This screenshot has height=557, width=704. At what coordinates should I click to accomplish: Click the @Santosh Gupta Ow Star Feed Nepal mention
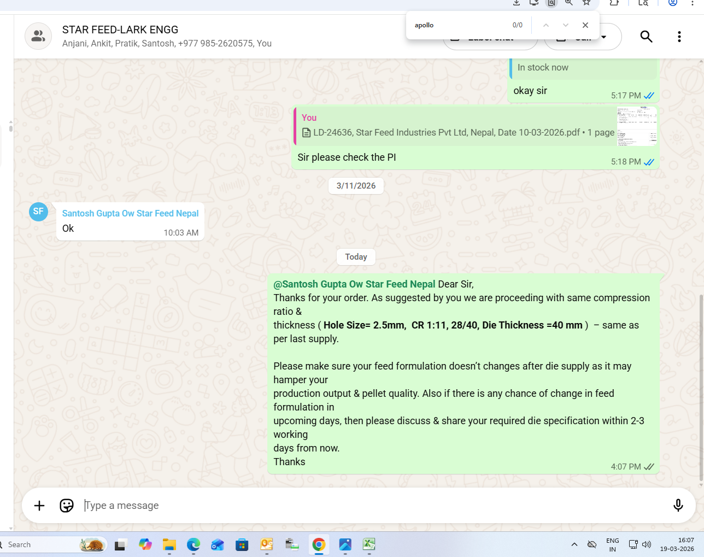pyautogui.click(x=354, y=284)
